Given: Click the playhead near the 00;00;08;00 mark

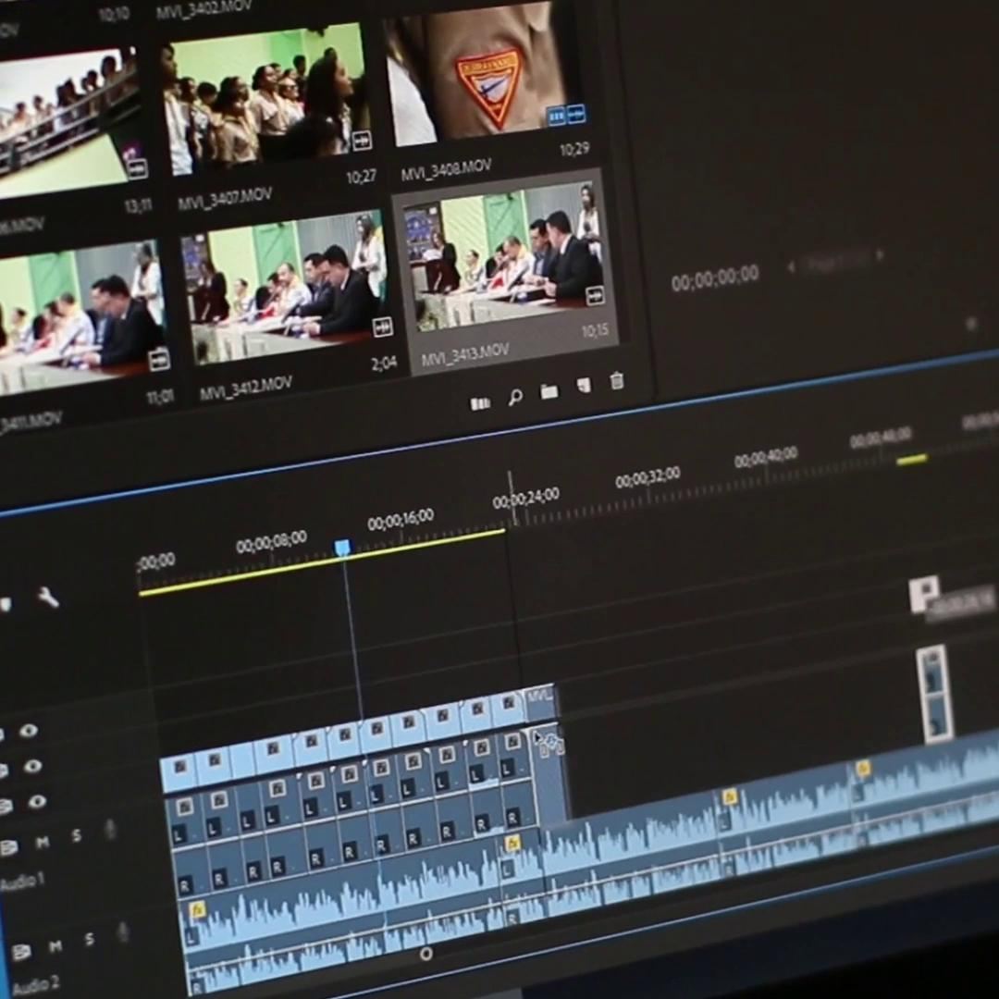Looking at the screenshot, I should click(x=341, y=548).
